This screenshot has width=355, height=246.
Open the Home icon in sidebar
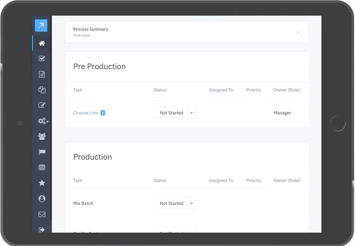point(42,43)
